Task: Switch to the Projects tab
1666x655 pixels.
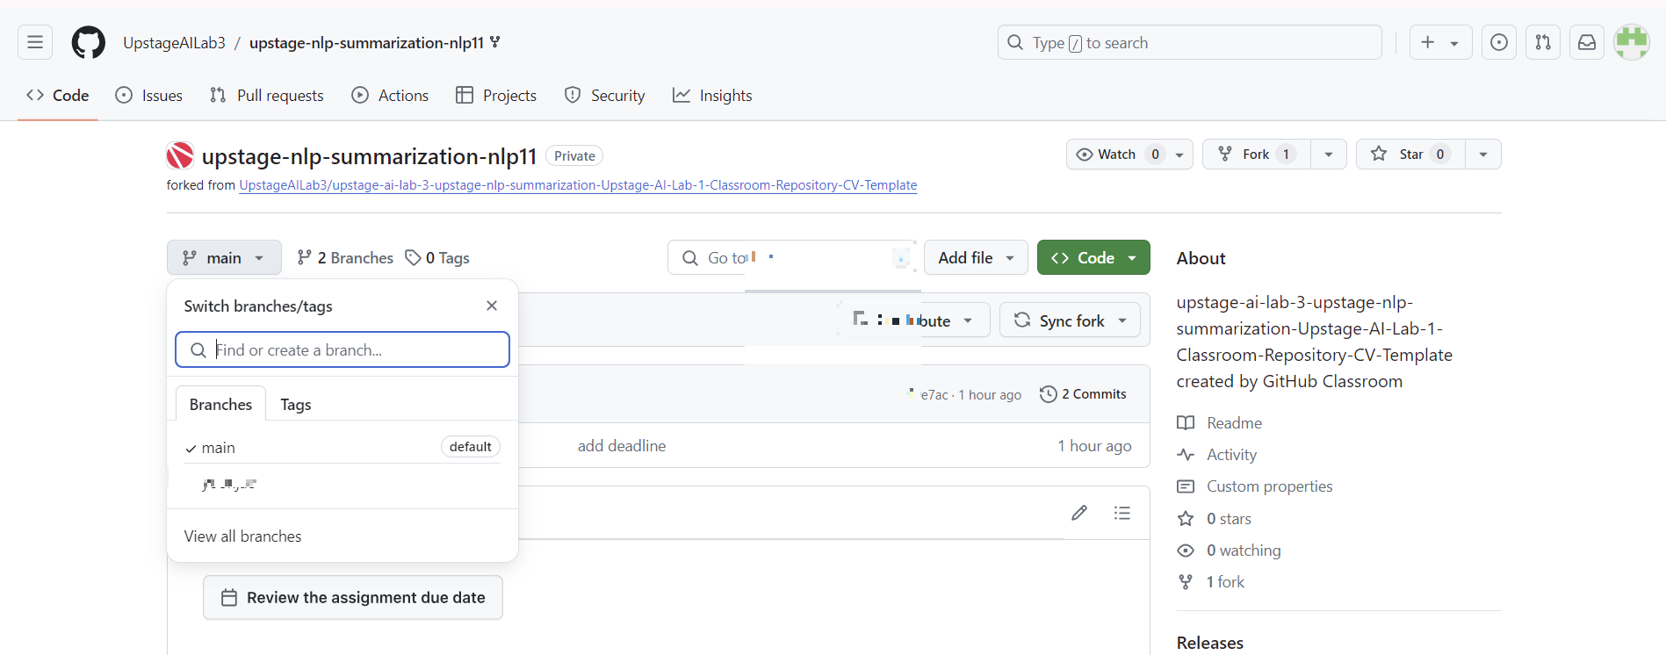Action: 496,95
